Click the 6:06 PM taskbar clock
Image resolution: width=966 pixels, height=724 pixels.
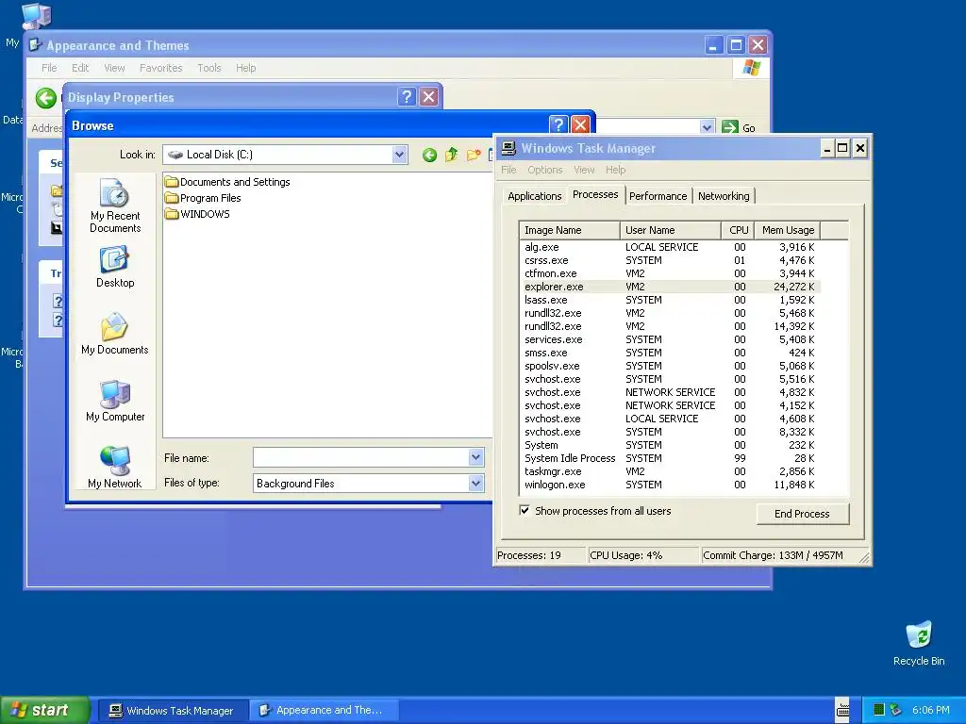tap(930, 710)
